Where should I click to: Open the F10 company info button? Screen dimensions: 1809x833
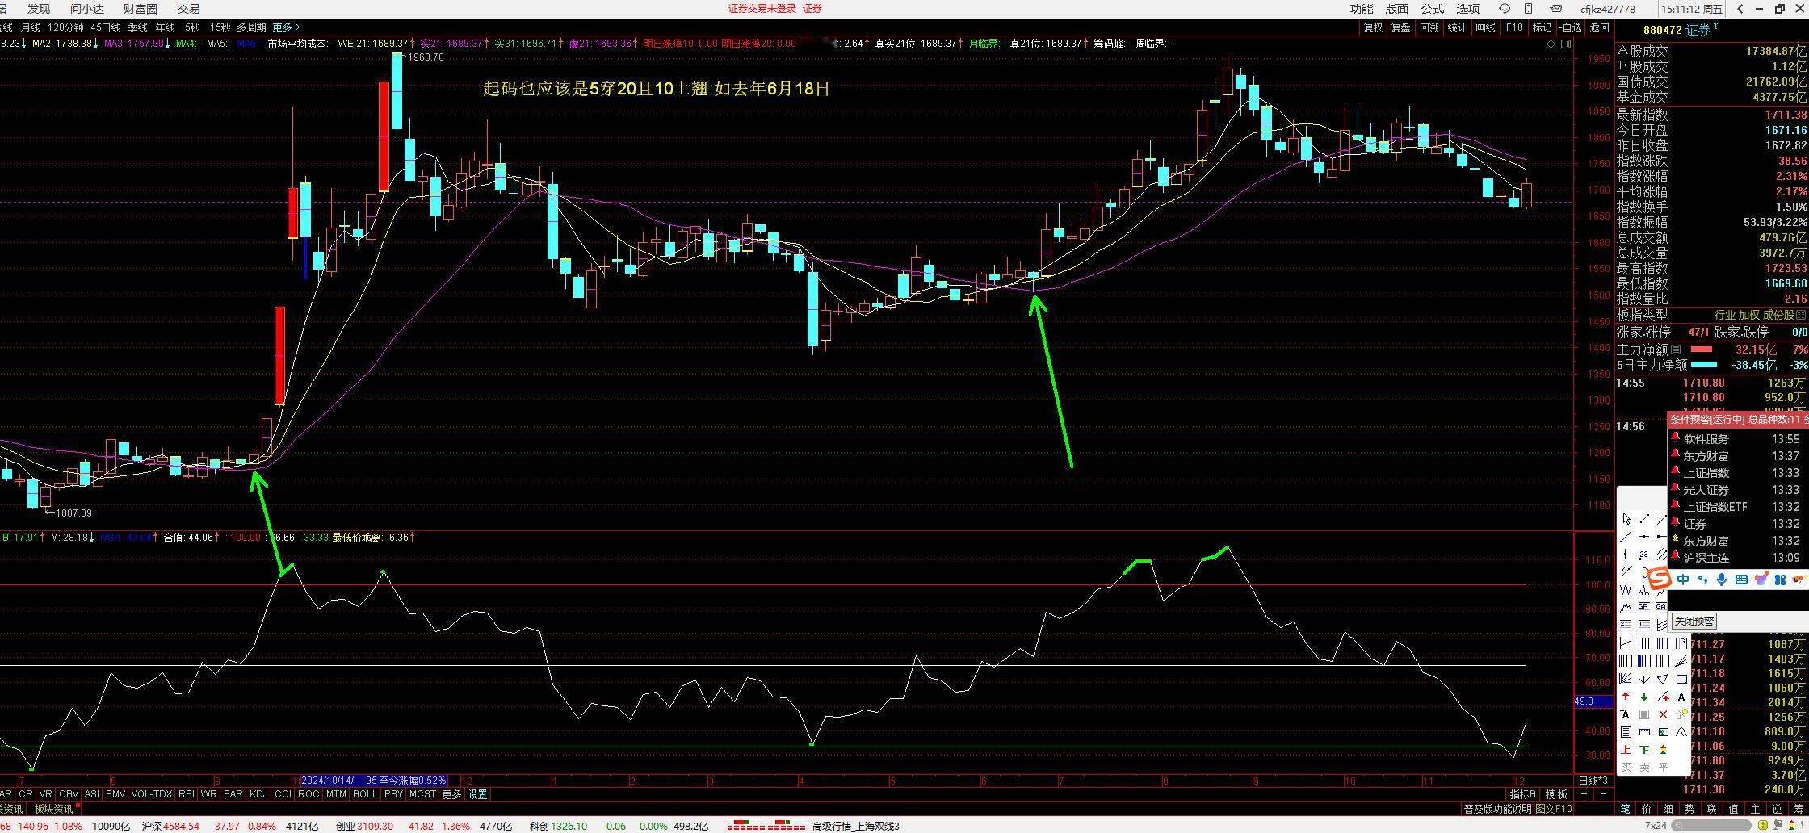click(x=1514, y=27)
